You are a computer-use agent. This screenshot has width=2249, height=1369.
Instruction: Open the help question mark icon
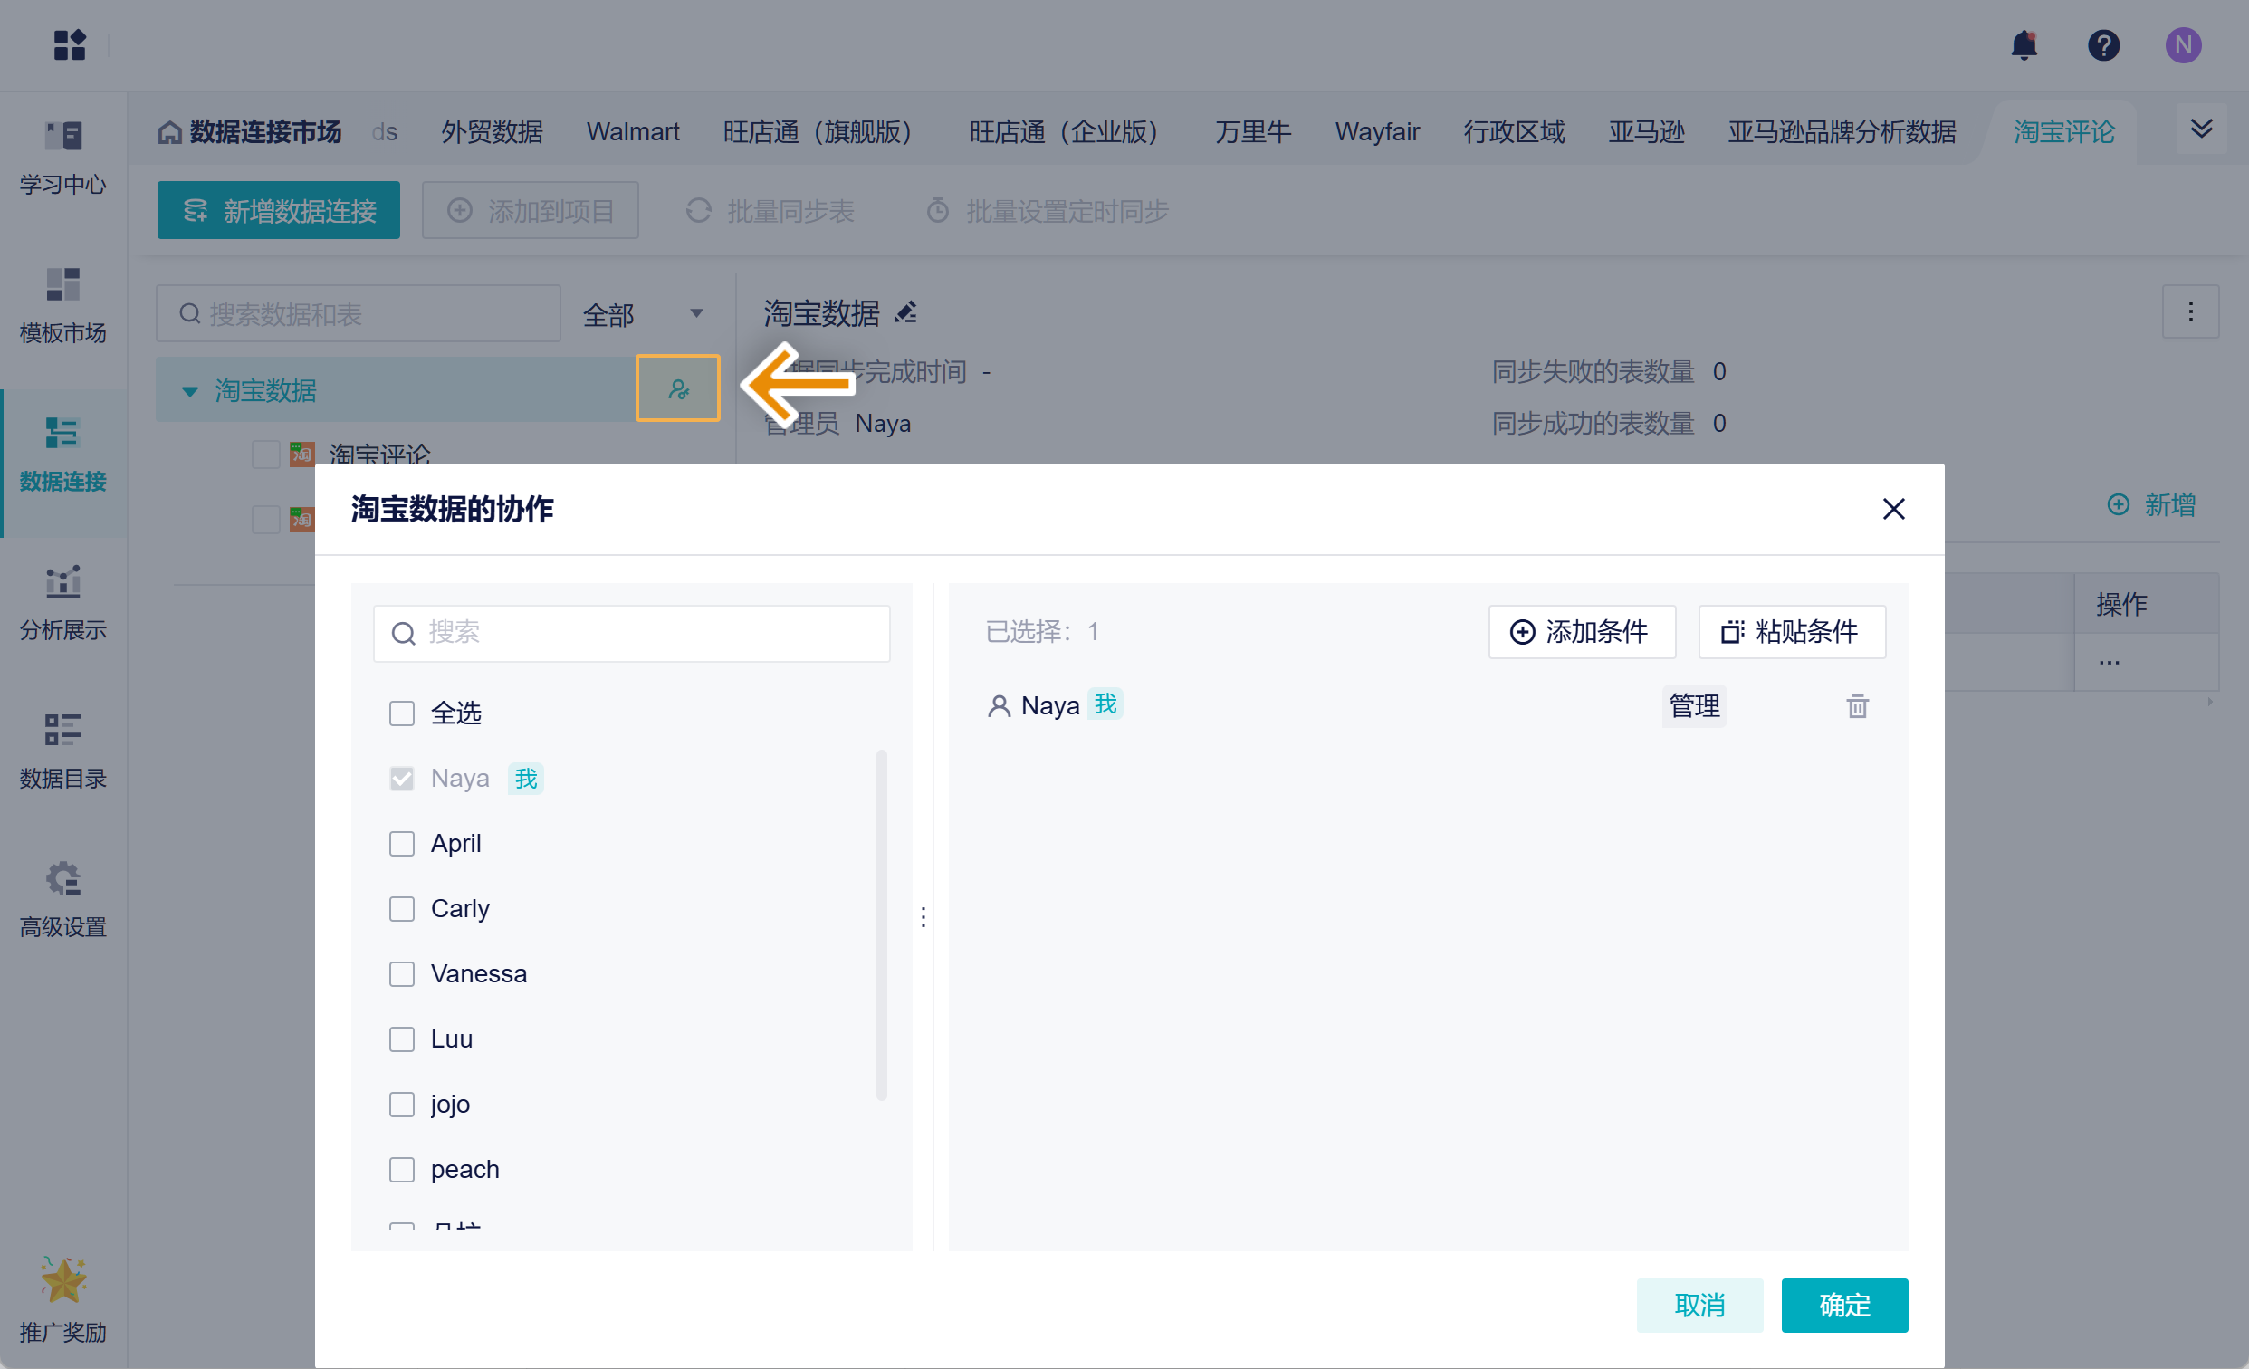pos(2103,44)
